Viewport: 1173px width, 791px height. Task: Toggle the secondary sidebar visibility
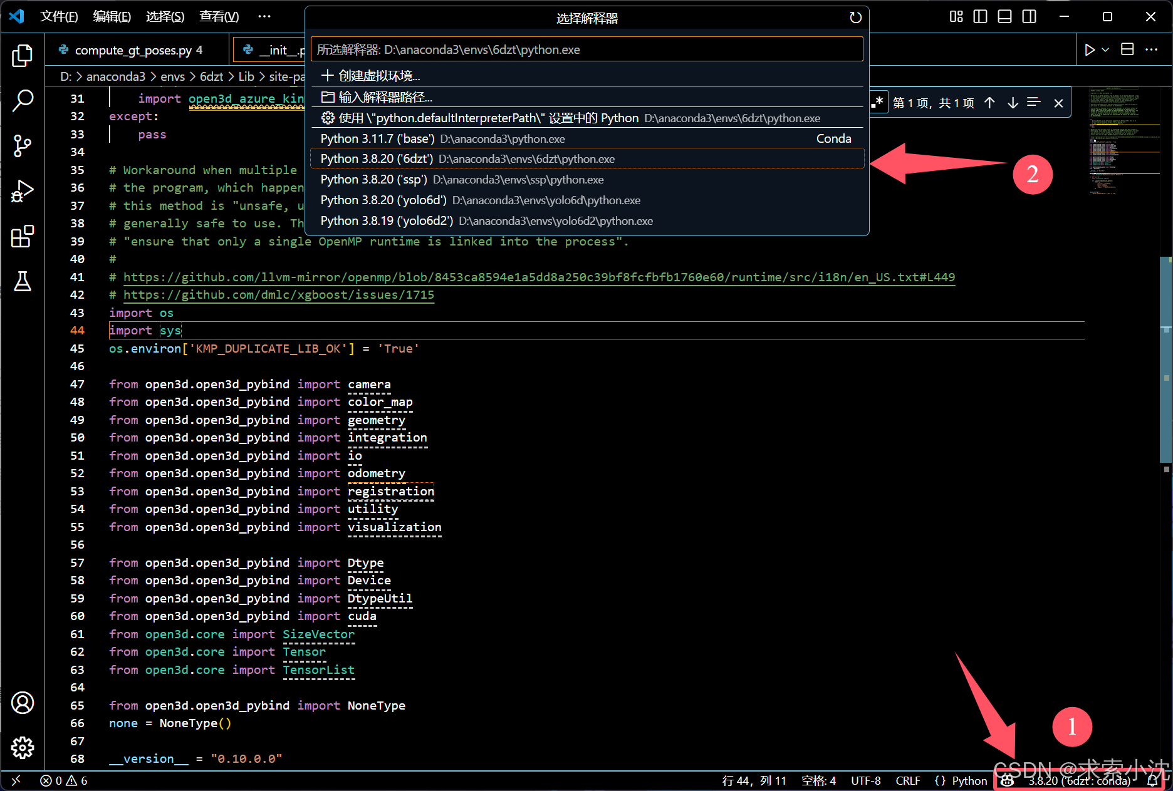pos(1029,16)
